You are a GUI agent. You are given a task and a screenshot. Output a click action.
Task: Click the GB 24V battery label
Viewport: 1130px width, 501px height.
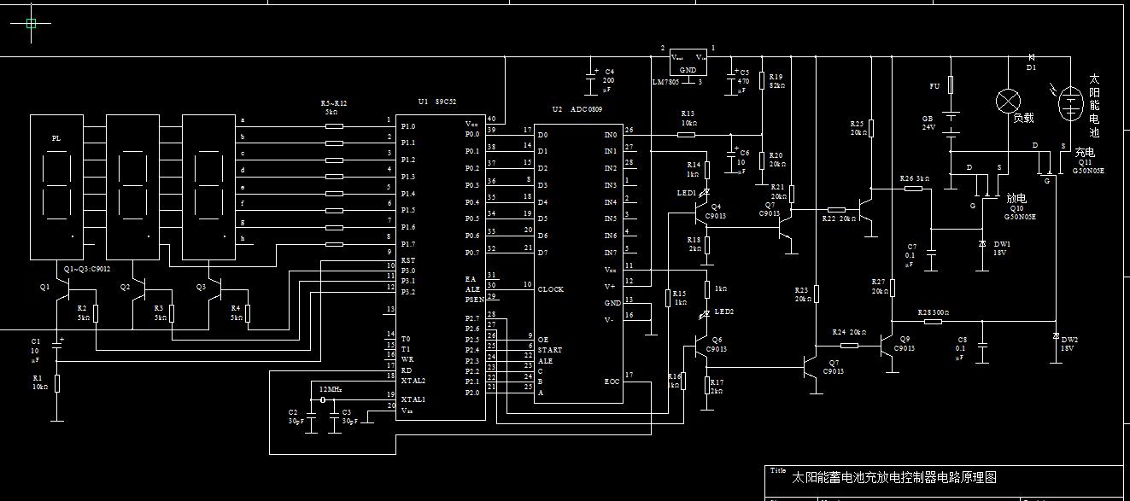[928, 123]
